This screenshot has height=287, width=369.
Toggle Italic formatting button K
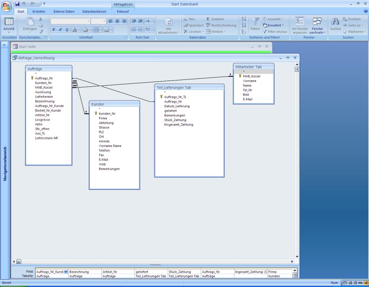60,30
